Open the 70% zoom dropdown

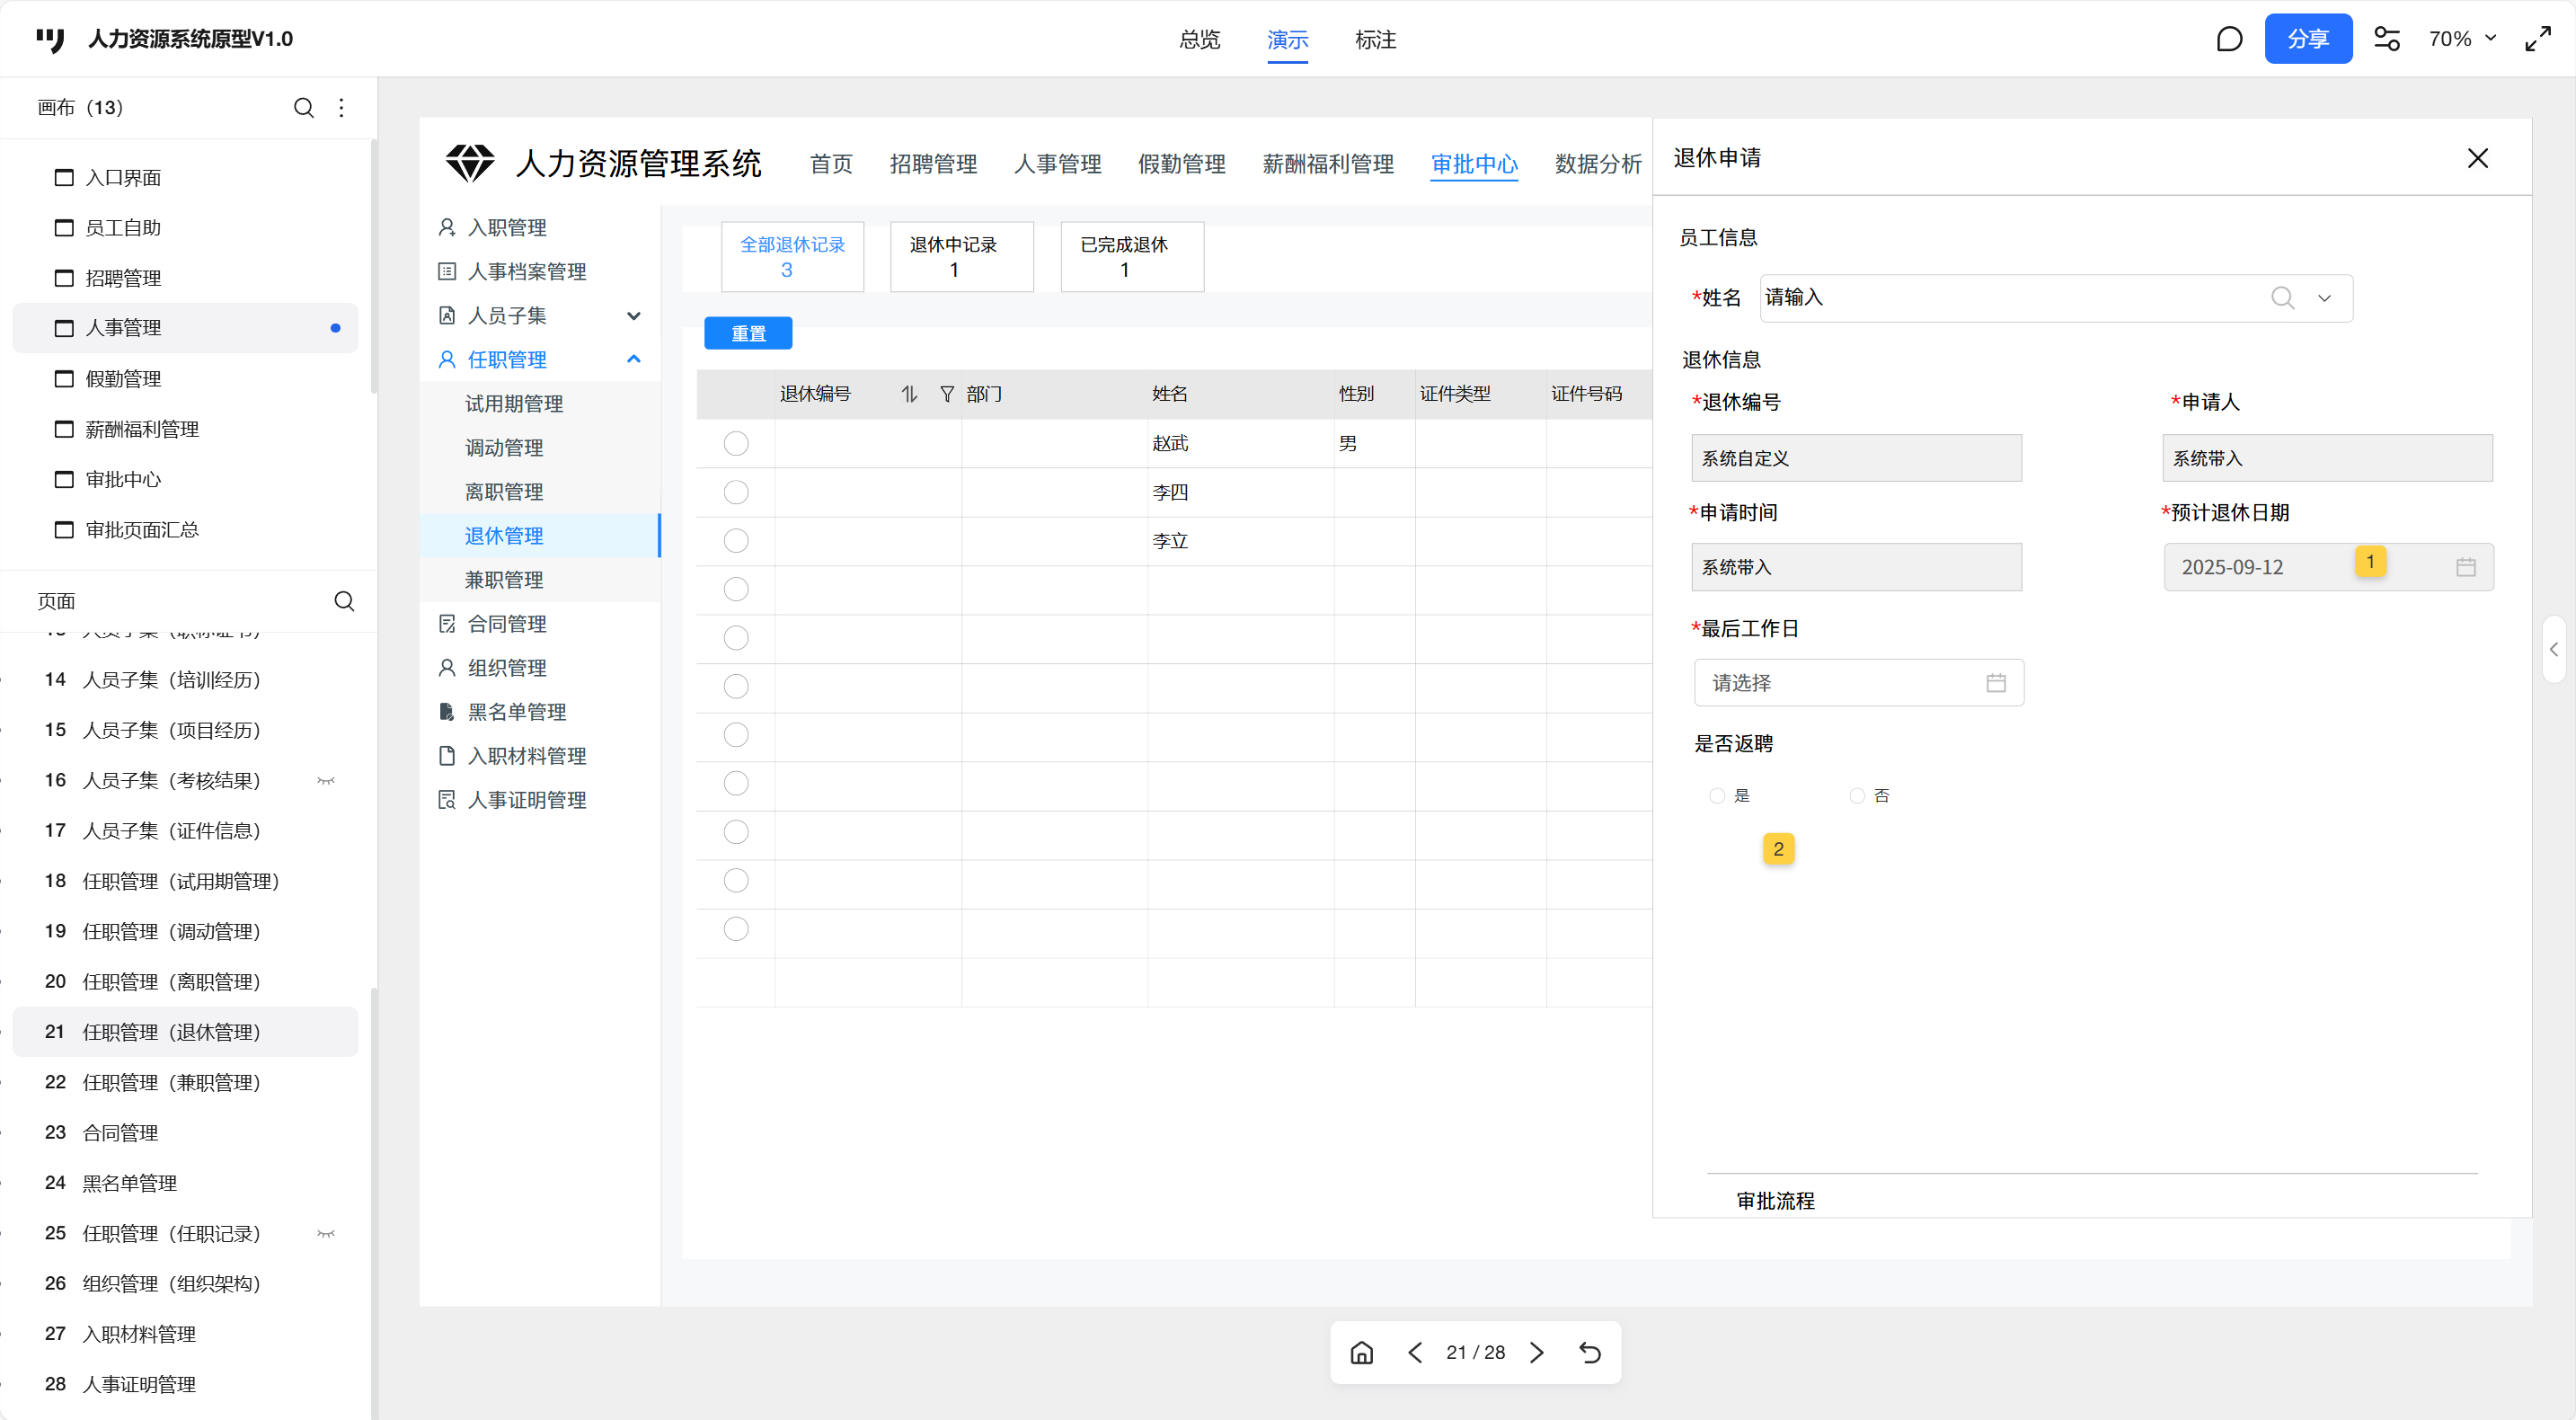coord(2461,39)
